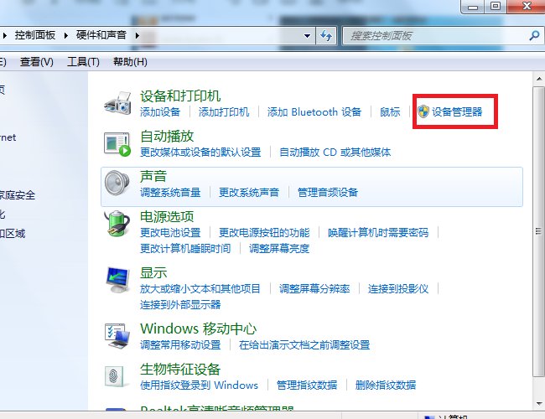The height and width of the screenshot is (419, 545).
Task: Open the 工具(T) menu
Action: point(83,62)
